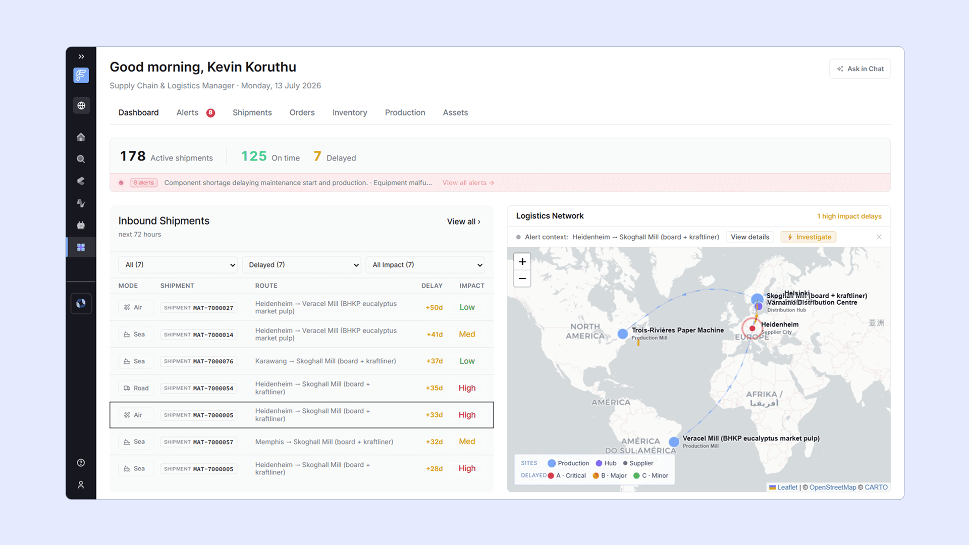Click shipment MAT-7000076 tag
This screenshot has height=545, width=969.
(199, 361)
